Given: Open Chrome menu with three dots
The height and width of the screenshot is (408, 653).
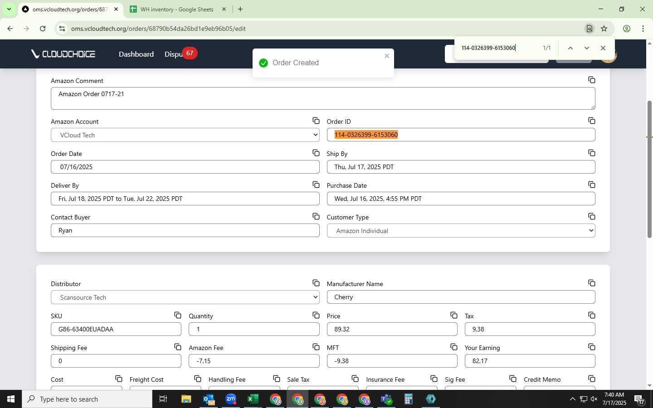Looking at the screenshot, I should [643, 29].
